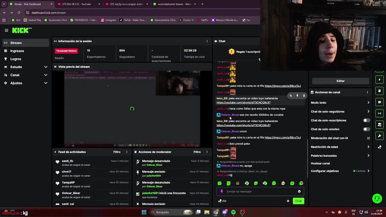Expand Chat de solo-seguidores options arrow
Image resolution: width=386 pixels, height=217 pixels.
[x=368, y=112]
